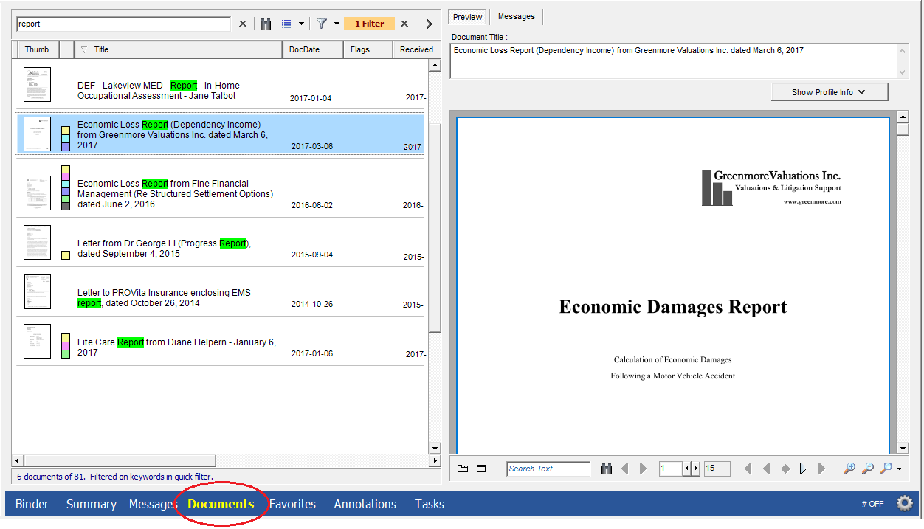Click the yellow flag on Letter from Dr George Li
Viewport: 924px width, 529px height.
66,255
